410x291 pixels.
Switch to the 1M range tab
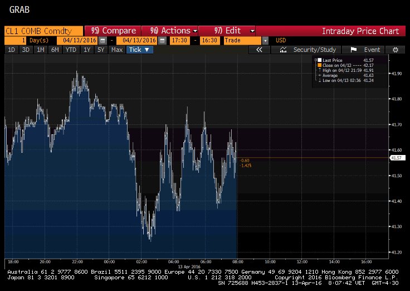41,50
